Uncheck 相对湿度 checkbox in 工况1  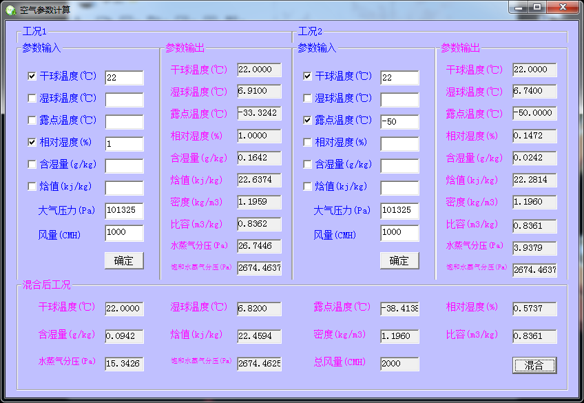pos(32,142)
